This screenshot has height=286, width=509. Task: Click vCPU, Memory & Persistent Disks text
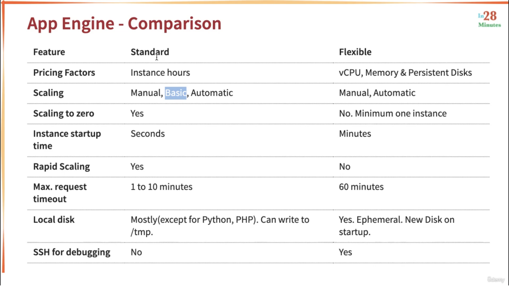[x=405, y=73]
